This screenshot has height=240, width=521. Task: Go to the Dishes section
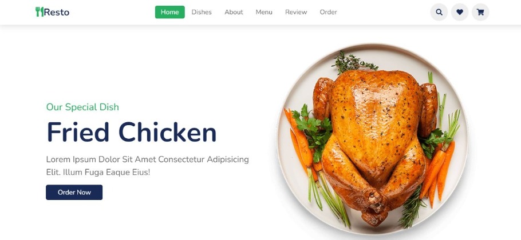coord(202,12)
